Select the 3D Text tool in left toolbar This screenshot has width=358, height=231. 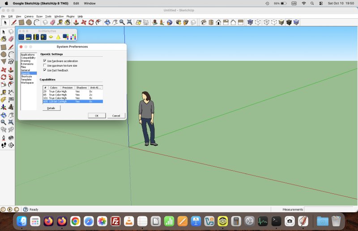coord(11,107)
